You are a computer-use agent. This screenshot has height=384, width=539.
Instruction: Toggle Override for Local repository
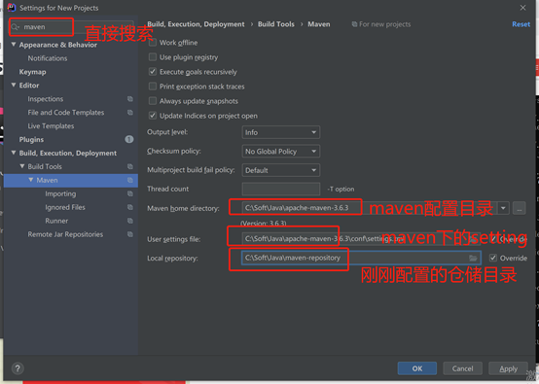click(x=493, y=258)
